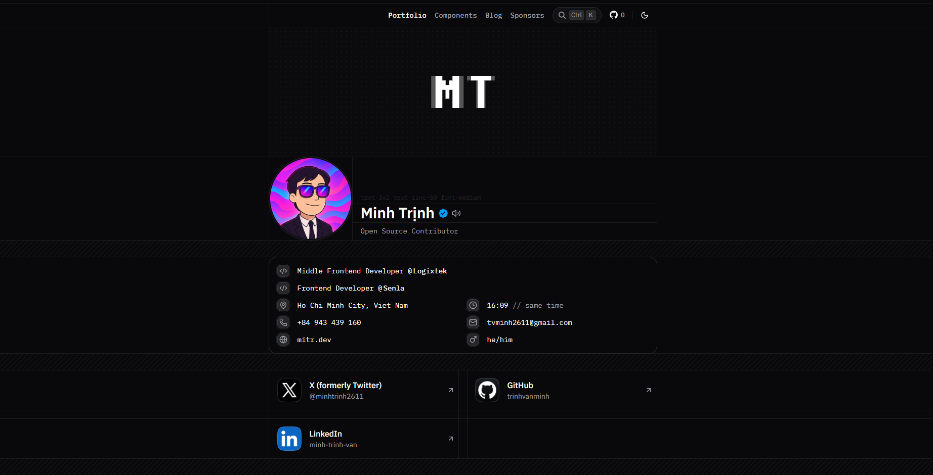Select the X (Twitter) logo icon

(x=289, y=390)
